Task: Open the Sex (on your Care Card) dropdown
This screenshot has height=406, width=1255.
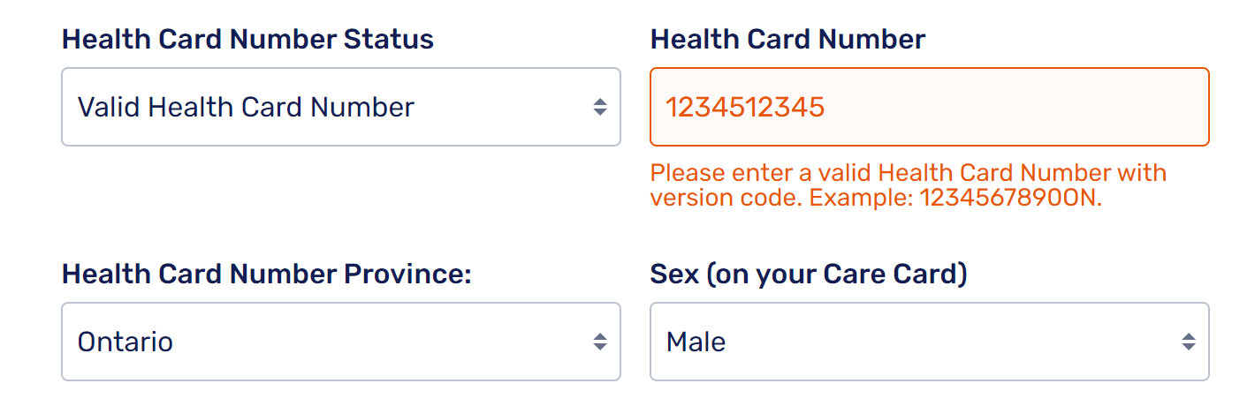Action: click(929, 342)
